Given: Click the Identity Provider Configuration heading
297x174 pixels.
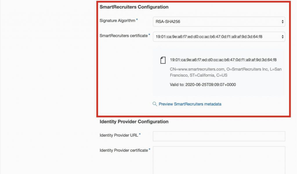Looking at the screenshot, I should tap(134, 122).
